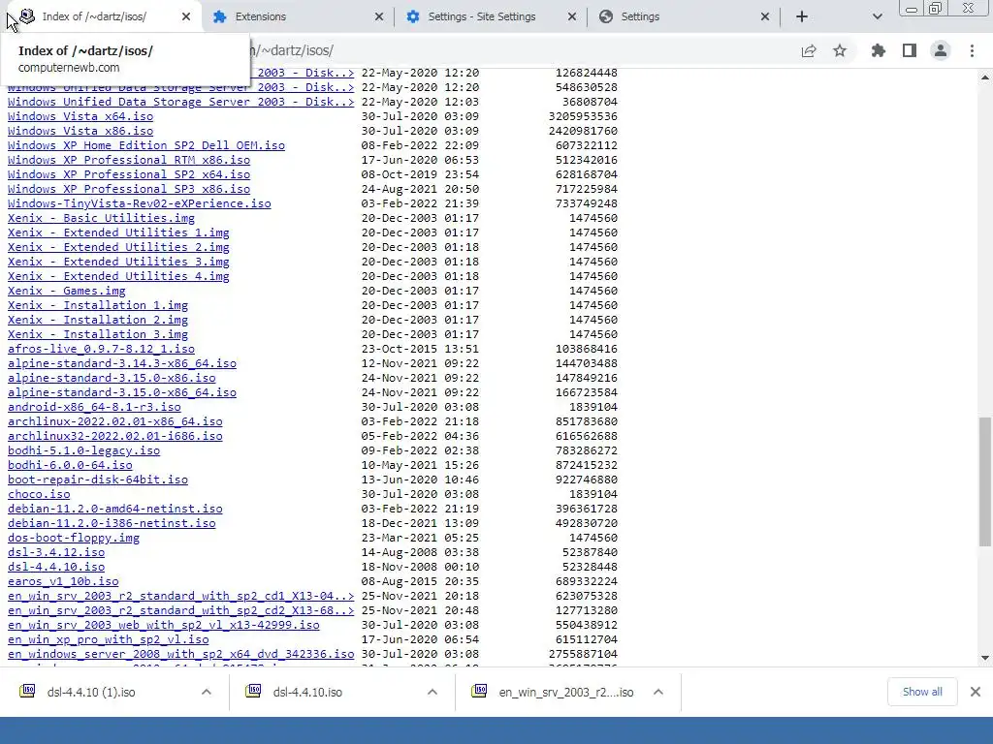Download boot-repair-disk-64bit.iso

(98, 480)
